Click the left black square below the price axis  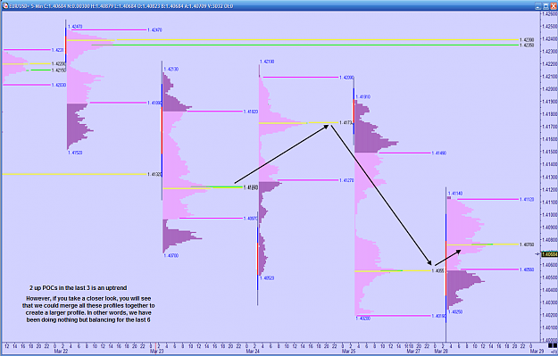[550, 345]
